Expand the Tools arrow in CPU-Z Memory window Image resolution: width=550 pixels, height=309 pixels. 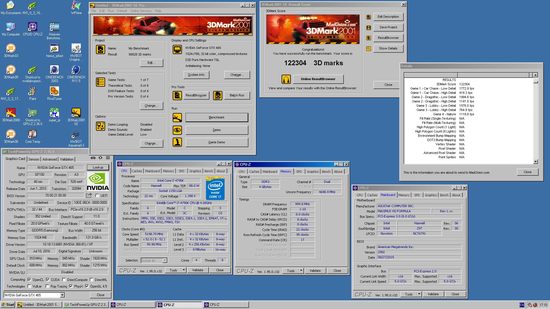click(x=301, y=270)
